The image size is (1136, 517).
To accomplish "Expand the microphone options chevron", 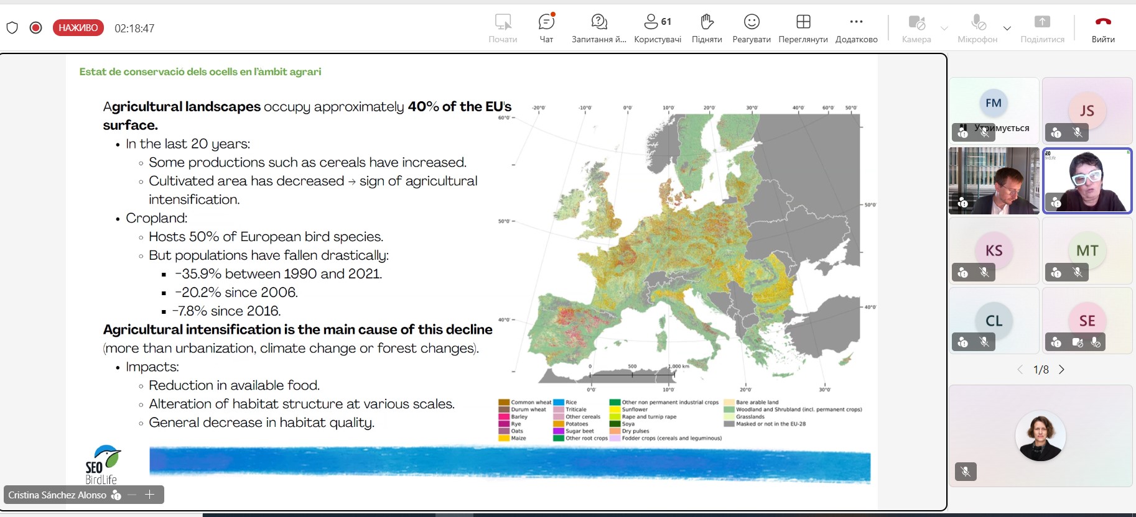I will tap(1007, 29).
